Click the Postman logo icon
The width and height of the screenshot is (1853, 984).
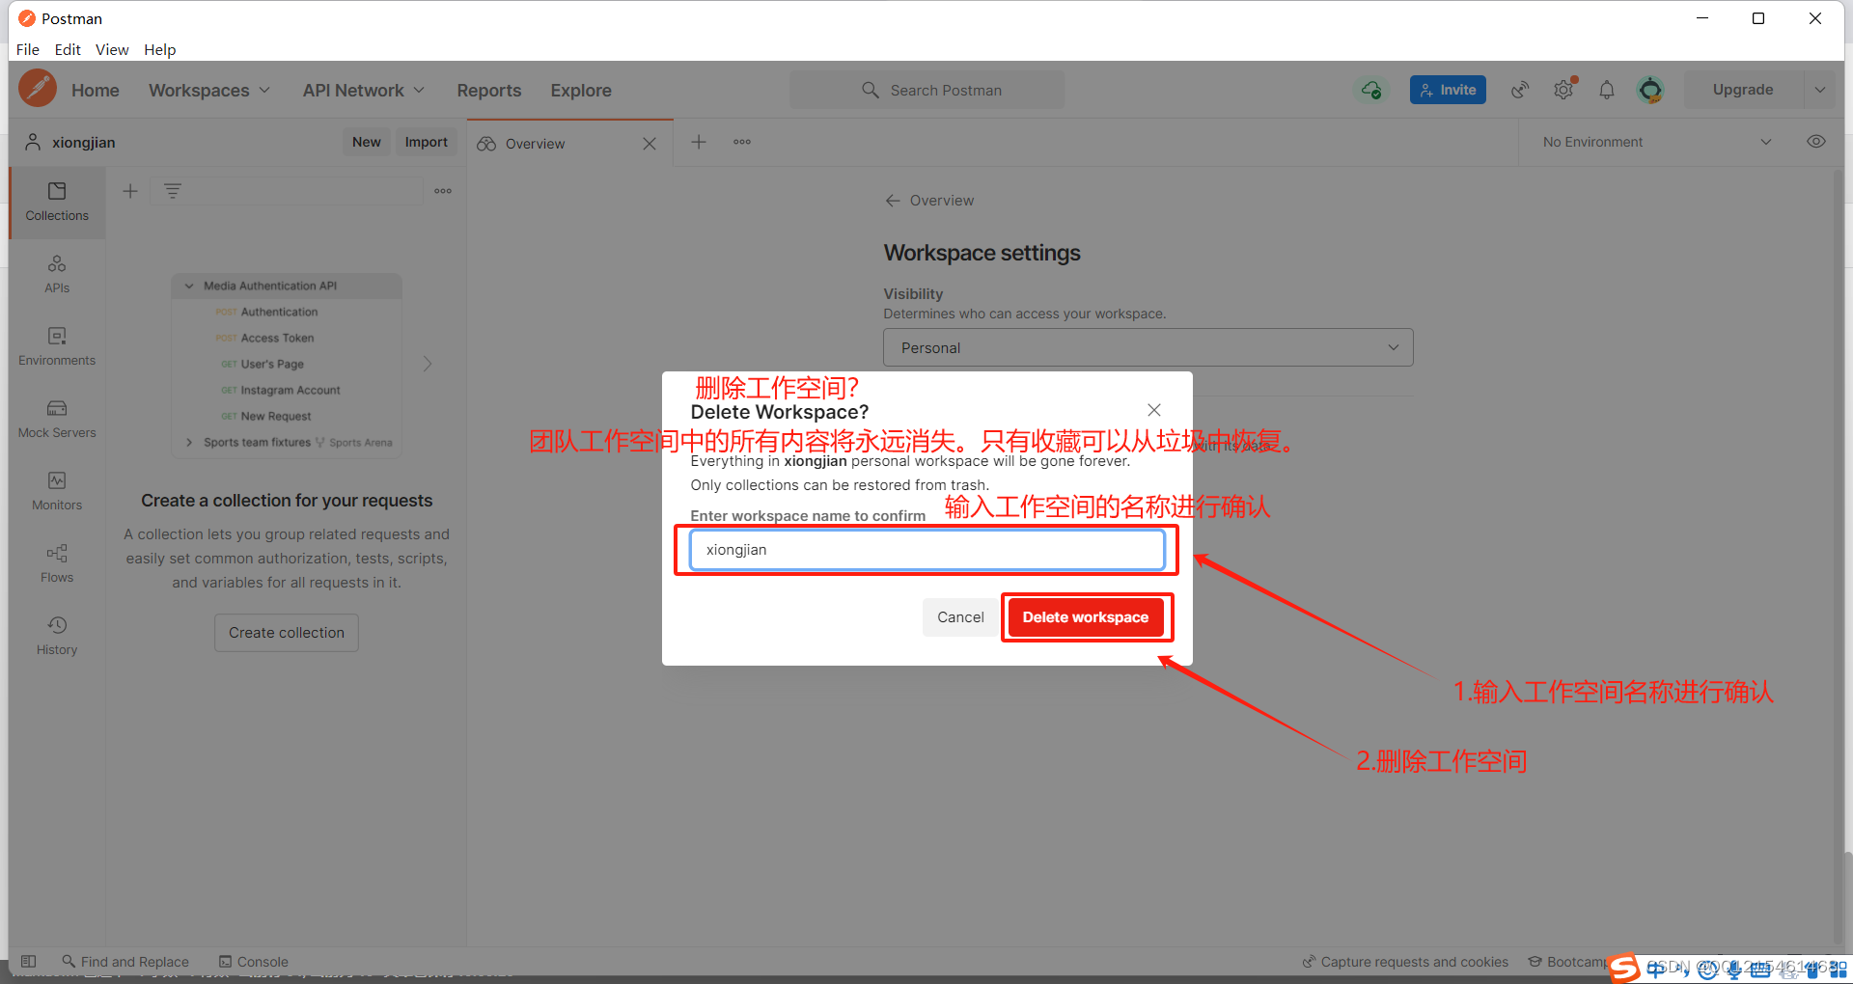tap(38, 89)
